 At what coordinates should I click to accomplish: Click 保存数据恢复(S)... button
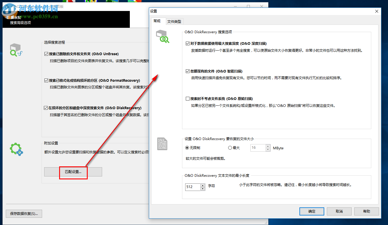click(x=24, y=214)
